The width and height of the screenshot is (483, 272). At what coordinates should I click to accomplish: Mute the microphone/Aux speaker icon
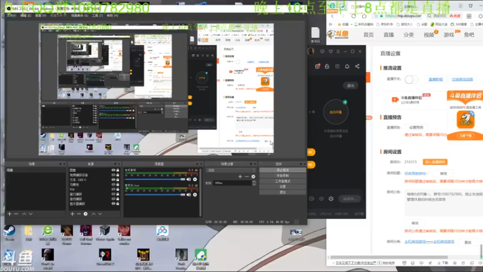click(x=188, y=195)
